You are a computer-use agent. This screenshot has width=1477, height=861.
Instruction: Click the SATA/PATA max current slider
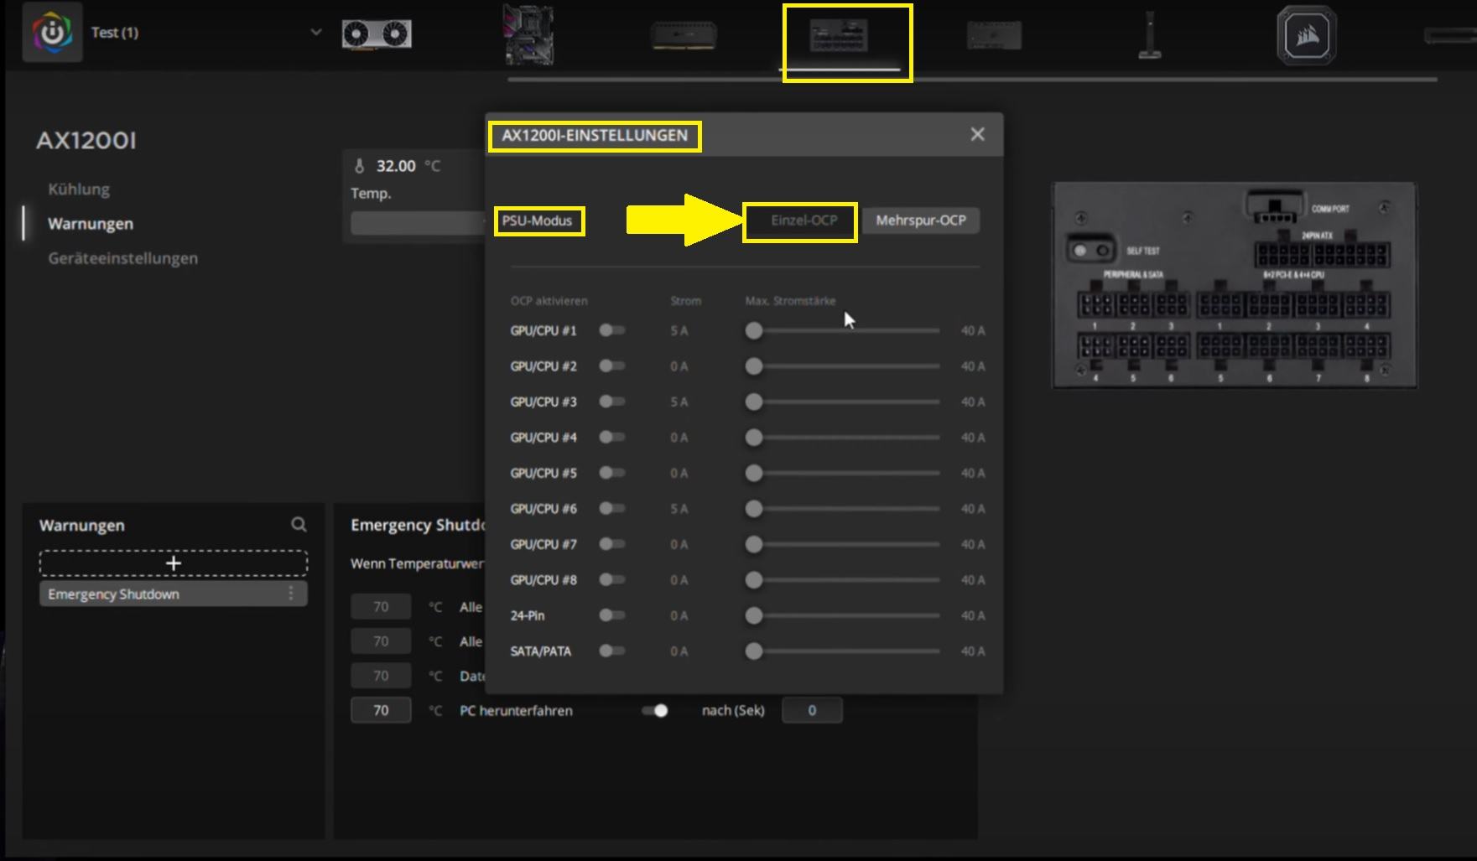pyautogui.click(x=842, y=651)
